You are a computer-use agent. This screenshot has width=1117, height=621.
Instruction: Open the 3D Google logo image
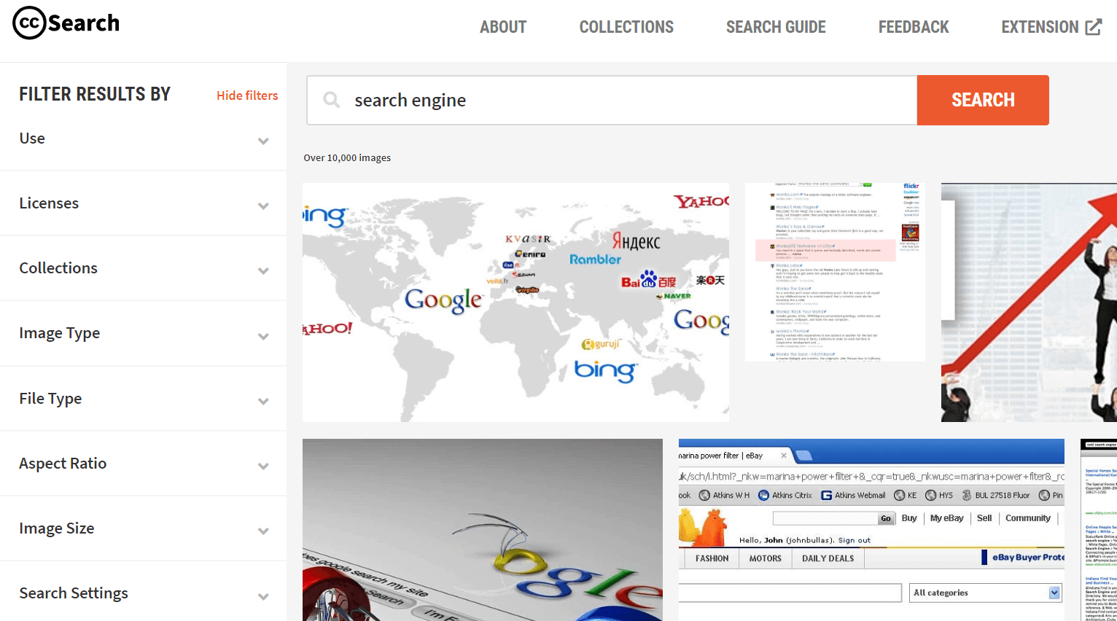pos(483,530)
